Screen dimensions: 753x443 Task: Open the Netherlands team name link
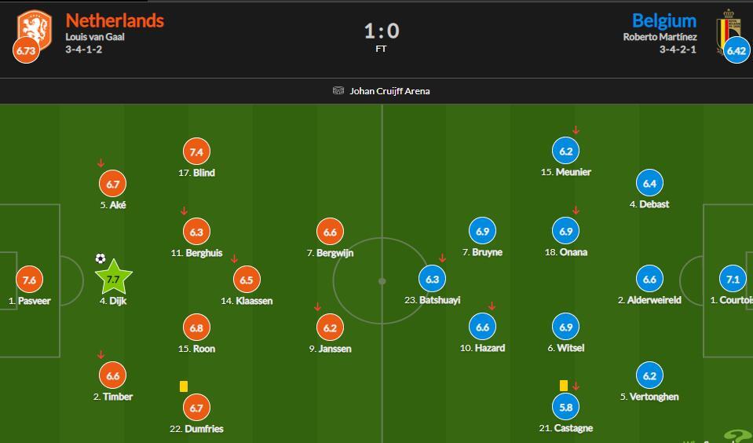coord(115,20)
